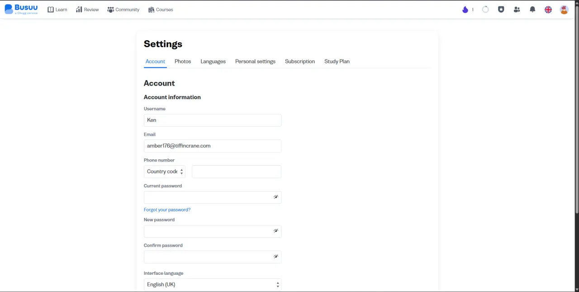Screen dimensions: 579x292
Task: Open the Country code dropdown
Action: pos(165,172)
